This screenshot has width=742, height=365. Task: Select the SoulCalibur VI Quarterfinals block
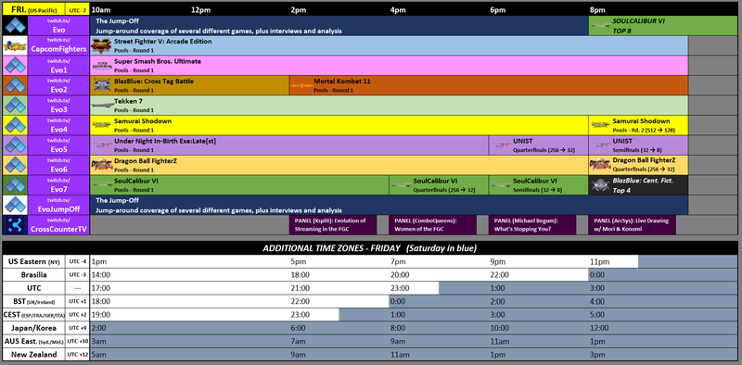439,185
